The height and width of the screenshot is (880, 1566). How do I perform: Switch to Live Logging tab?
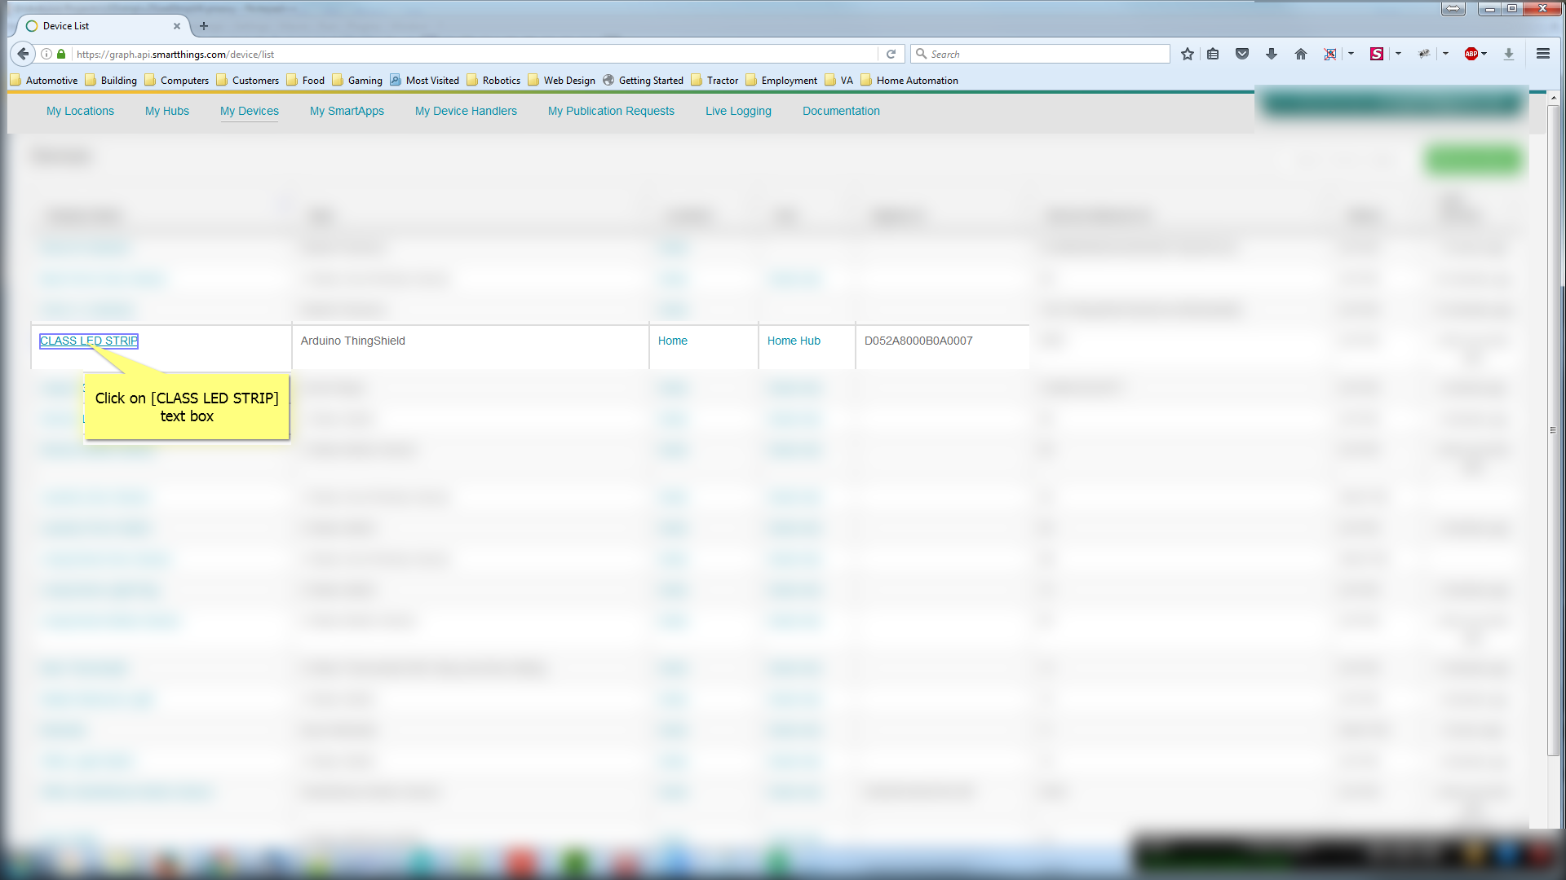(738, 111)
